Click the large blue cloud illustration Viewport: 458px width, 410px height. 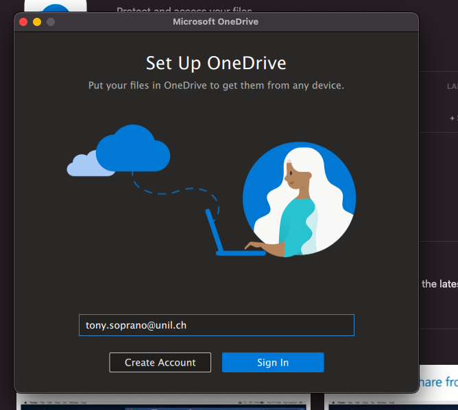click(x=133, y=149)
